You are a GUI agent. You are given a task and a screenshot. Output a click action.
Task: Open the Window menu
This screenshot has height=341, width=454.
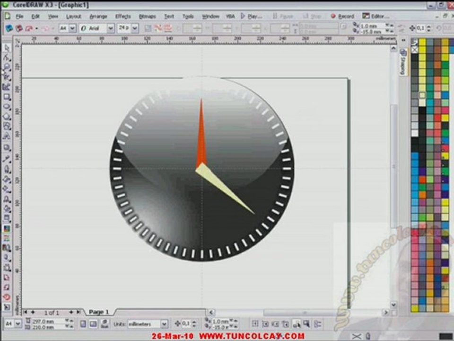pyautogui.click(x=210, y=16)
